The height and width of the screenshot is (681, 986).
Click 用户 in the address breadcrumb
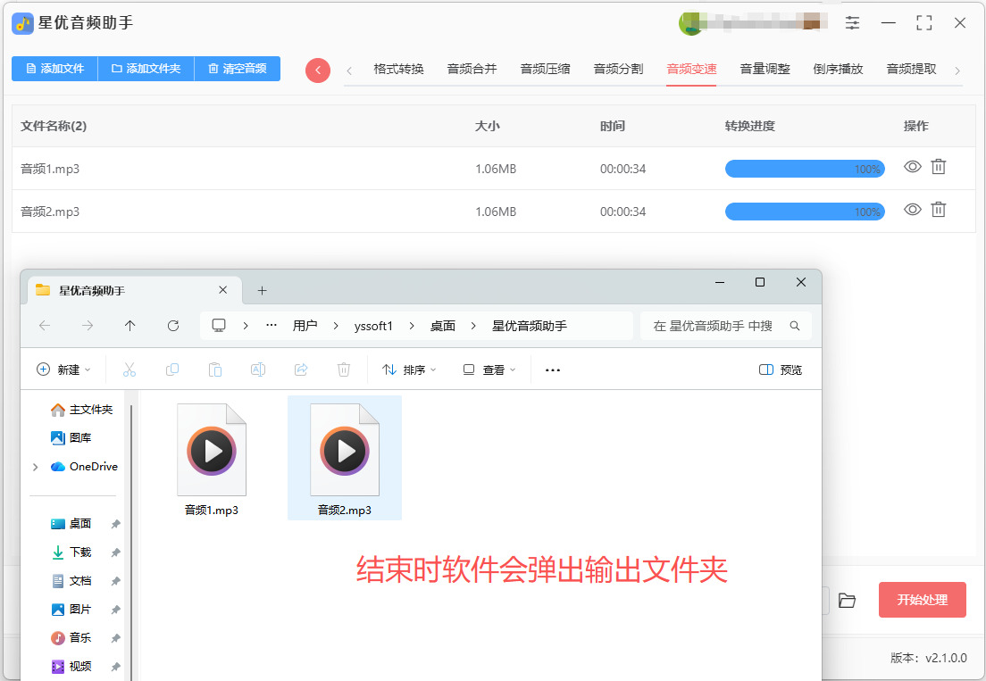[x=305, y=326]
